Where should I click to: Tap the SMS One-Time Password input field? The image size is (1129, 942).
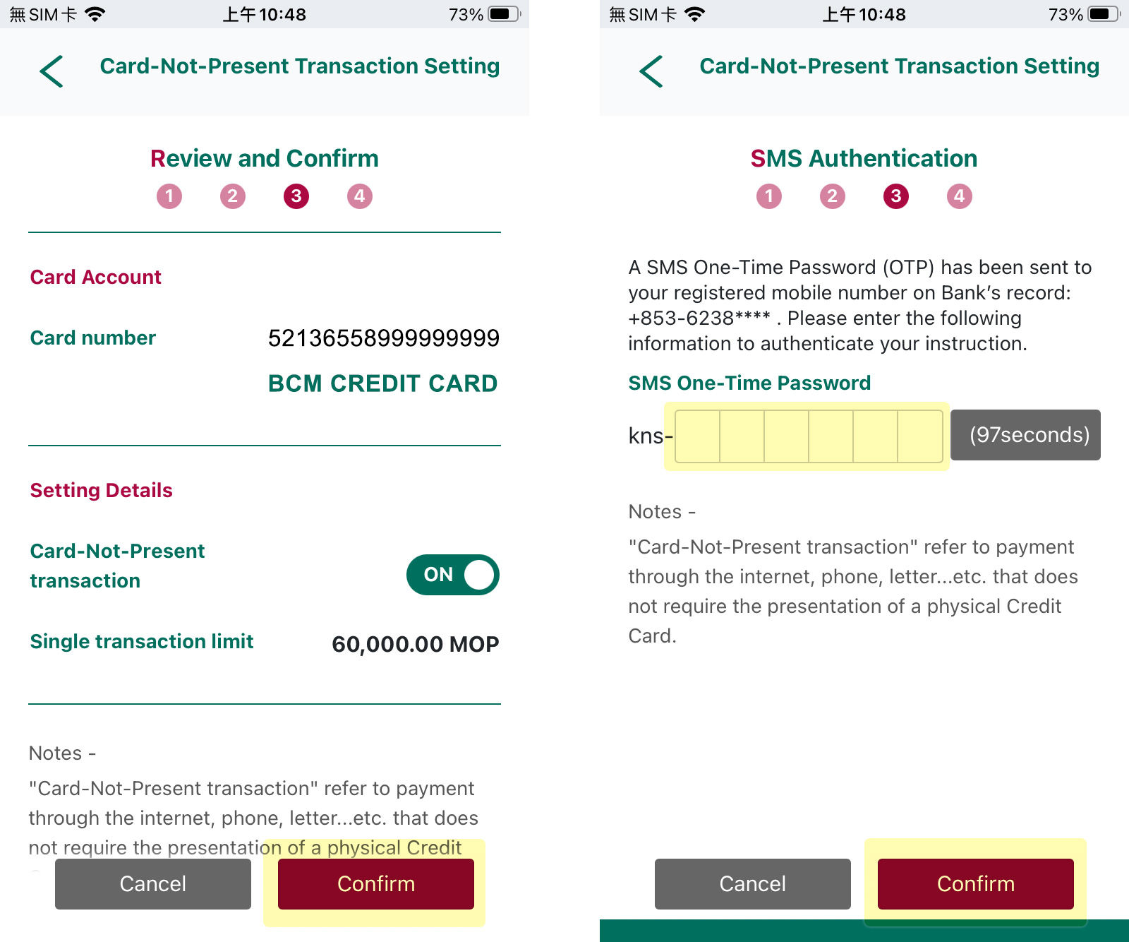[x=809, y=436]
